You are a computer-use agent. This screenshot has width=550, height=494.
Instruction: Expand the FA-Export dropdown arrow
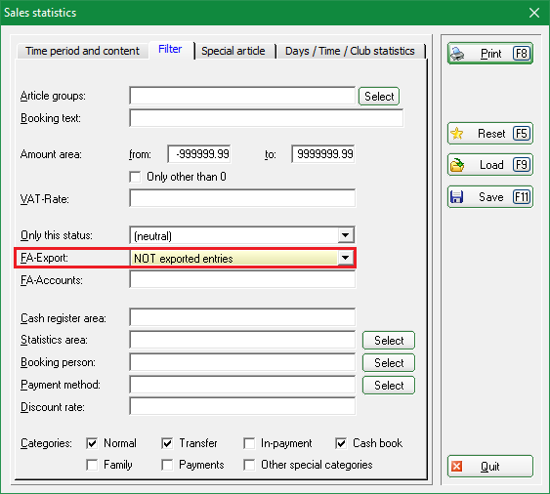tap(346, 258)
